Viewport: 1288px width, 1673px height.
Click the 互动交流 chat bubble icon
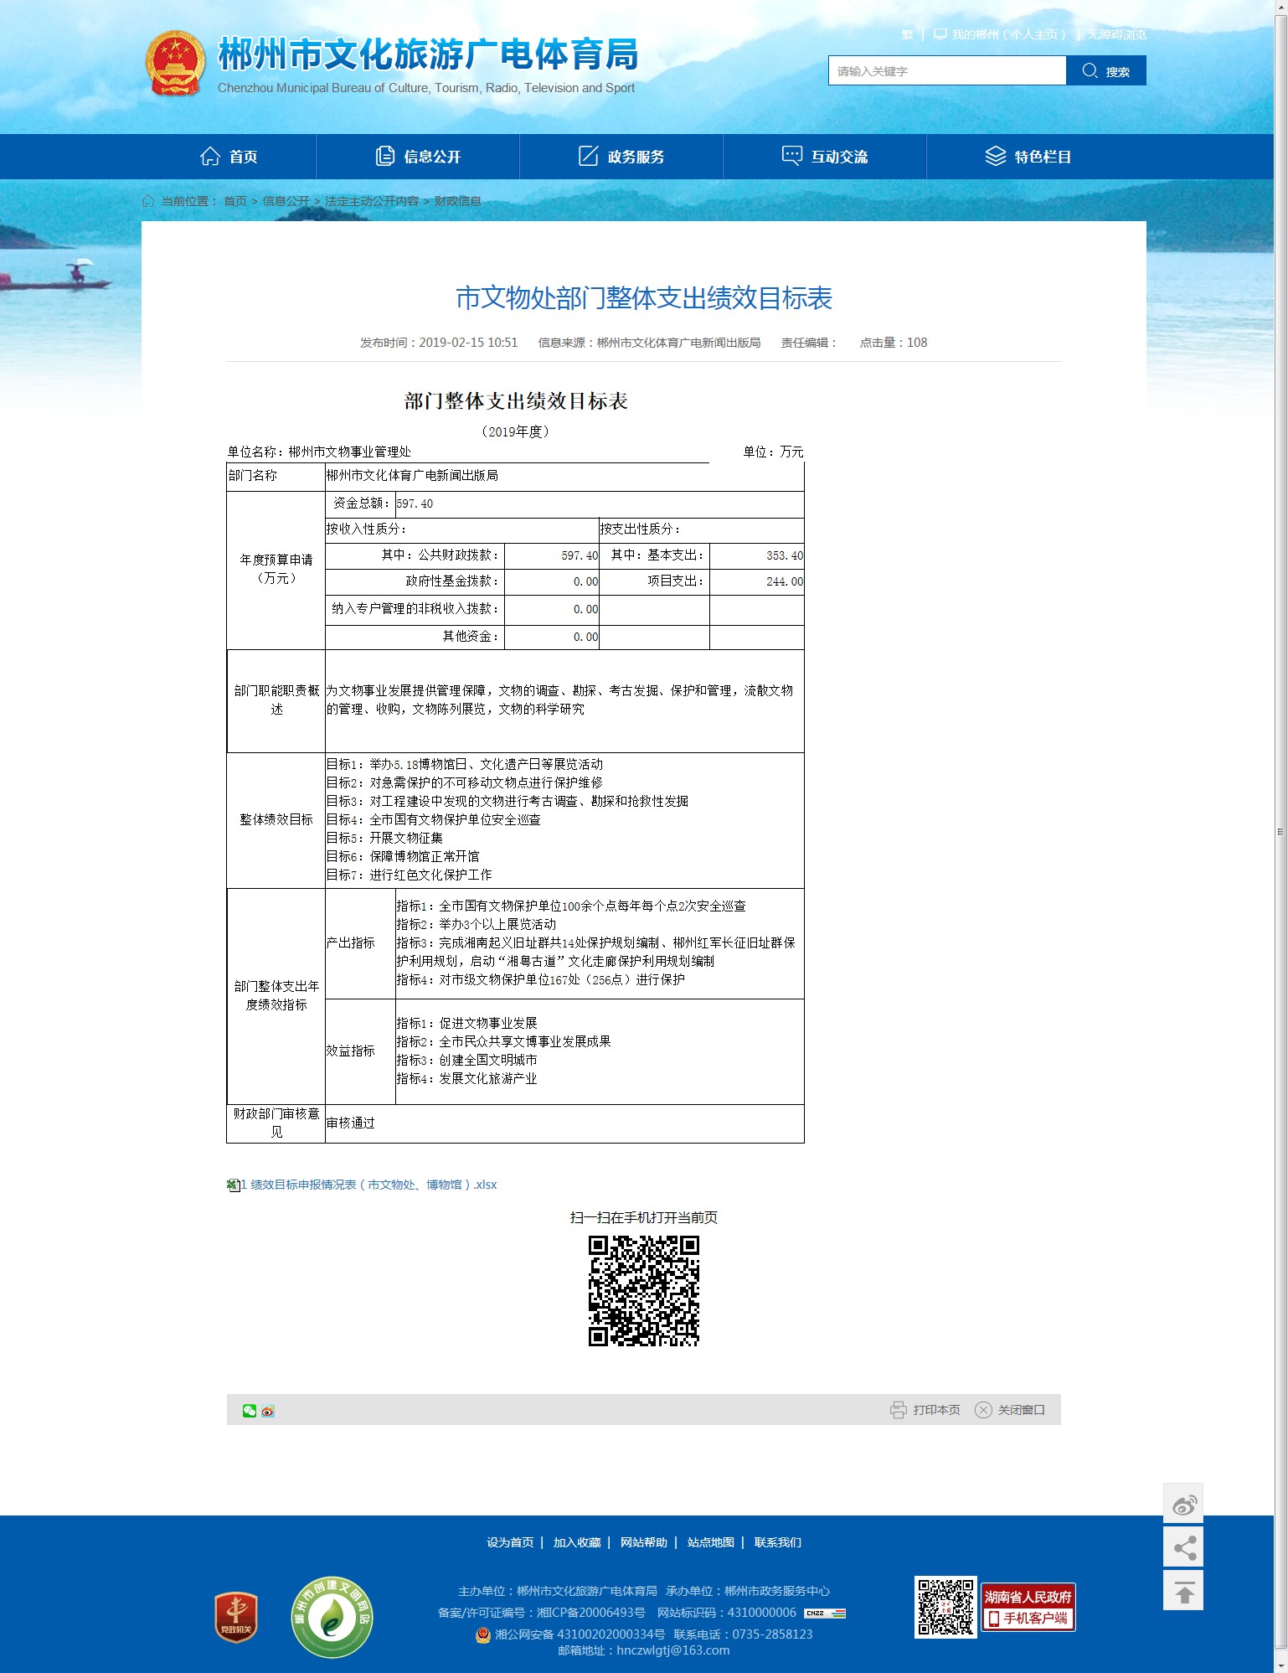point(791,156)
